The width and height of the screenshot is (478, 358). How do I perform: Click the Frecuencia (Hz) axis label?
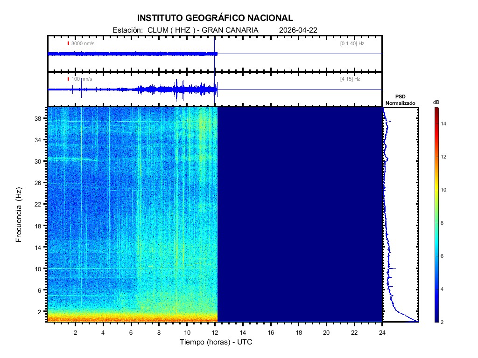tap(19, 215)
